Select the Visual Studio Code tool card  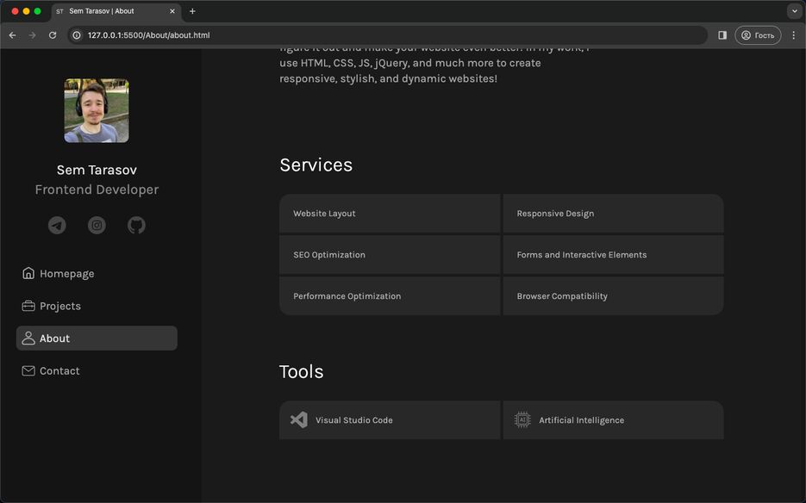pyautogui.click(x=390, y=419)
